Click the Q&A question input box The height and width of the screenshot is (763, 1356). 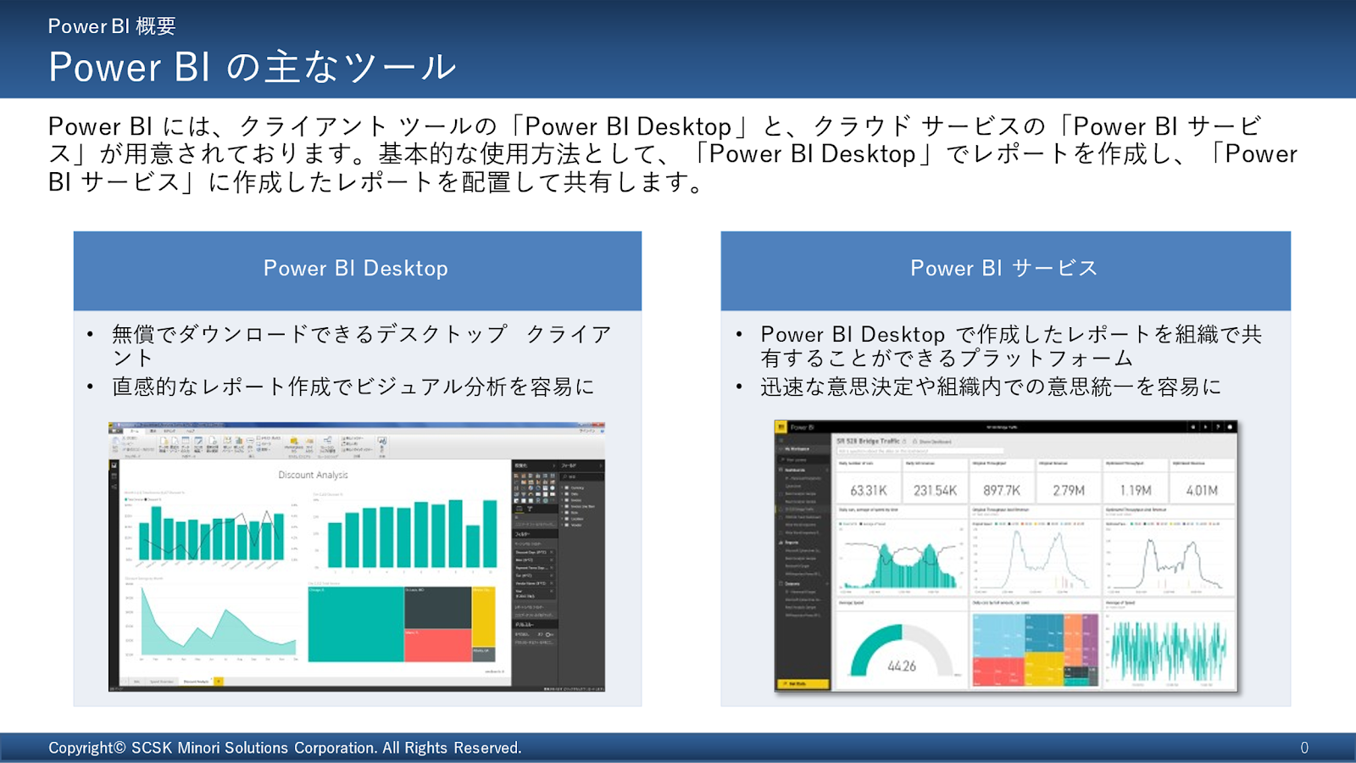[920, 451]
